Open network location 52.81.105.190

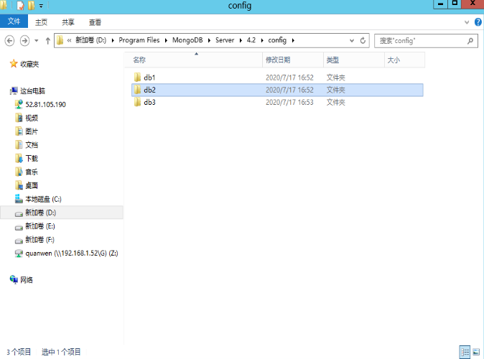40,104
